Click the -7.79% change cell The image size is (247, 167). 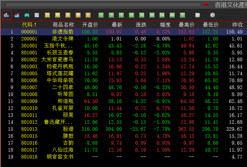[162, 129]
